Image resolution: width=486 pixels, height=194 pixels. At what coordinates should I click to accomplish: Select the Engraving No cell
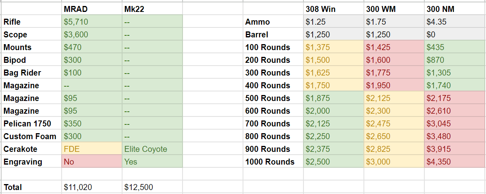click(92, 162)
